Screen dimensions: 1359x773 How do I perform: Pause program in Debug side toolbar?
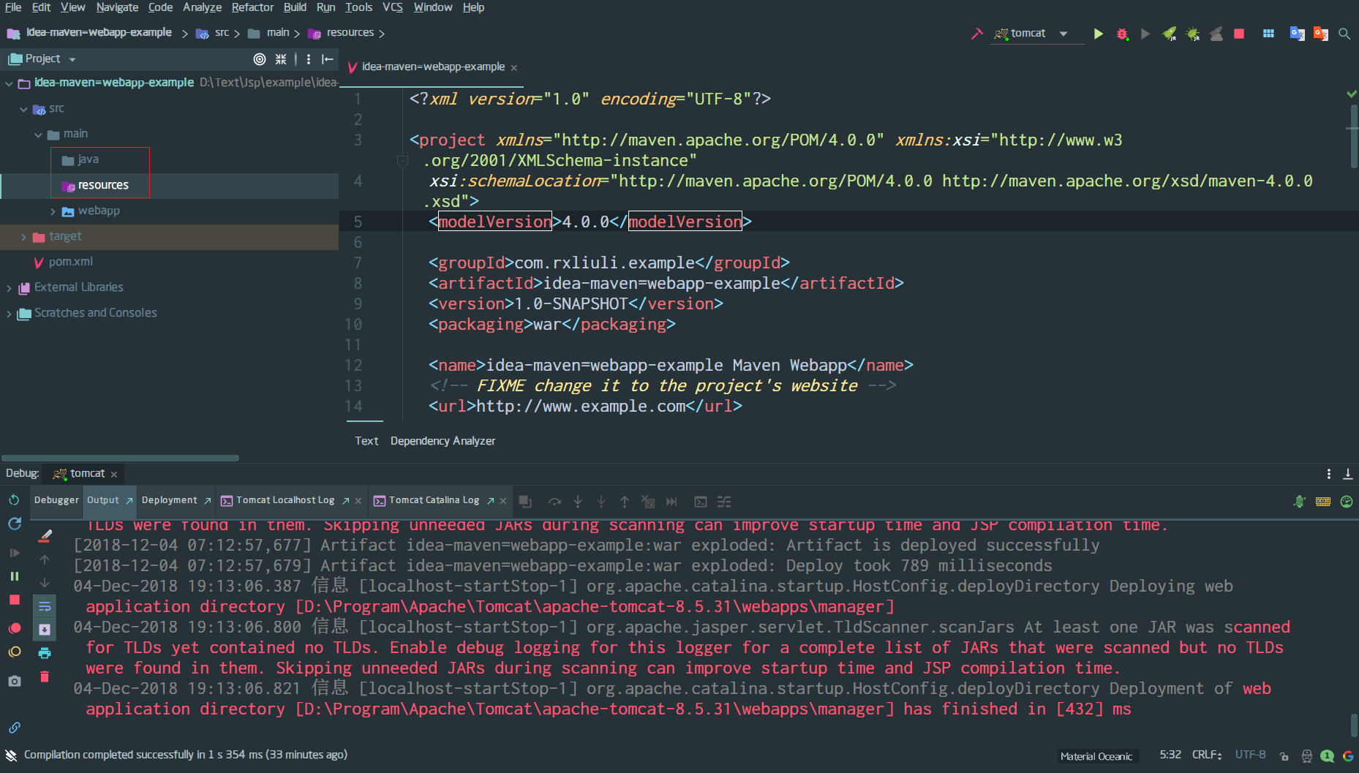point(14,576)
